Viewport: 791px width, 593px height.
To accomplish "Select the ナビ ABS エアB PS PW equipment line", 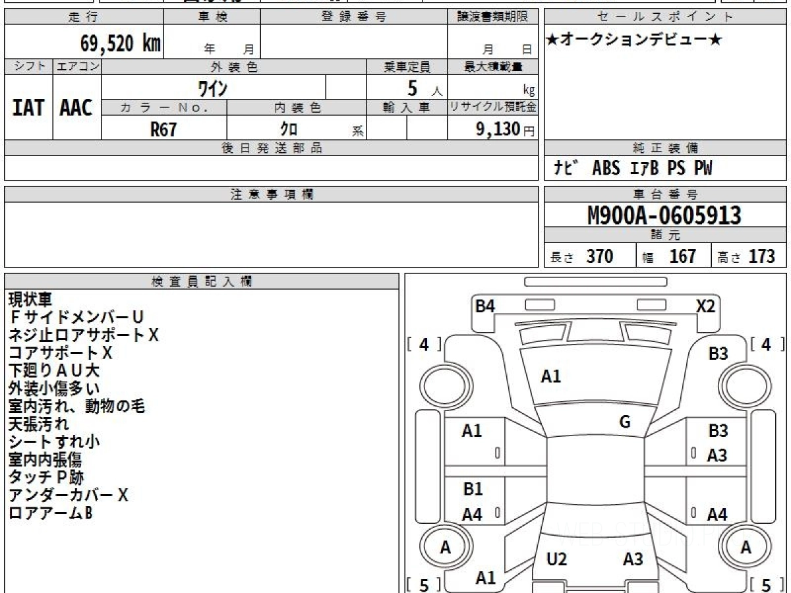I will pyautogui.click(x=633, y=169).
